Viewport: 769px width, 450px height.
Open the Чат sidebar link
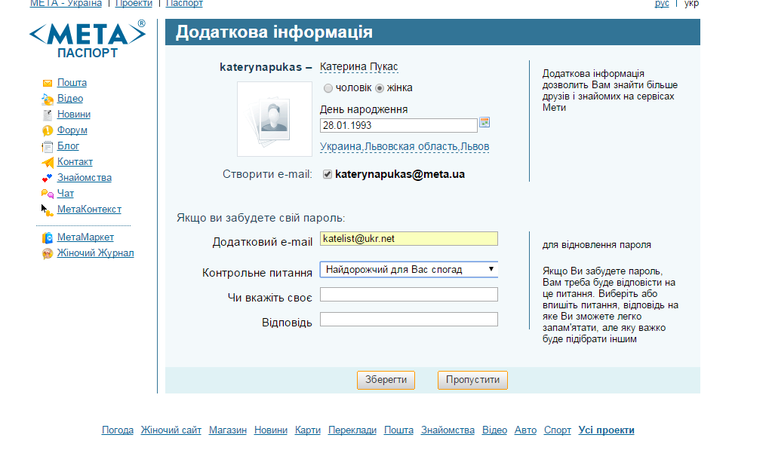(66, 194)
